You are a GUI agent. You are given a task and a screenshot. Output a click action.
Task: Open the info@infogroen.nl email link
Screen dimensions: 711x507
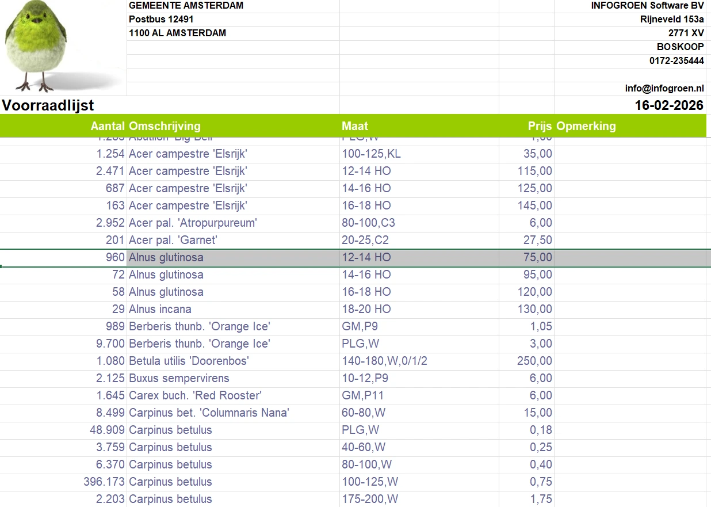click(664, 89)
